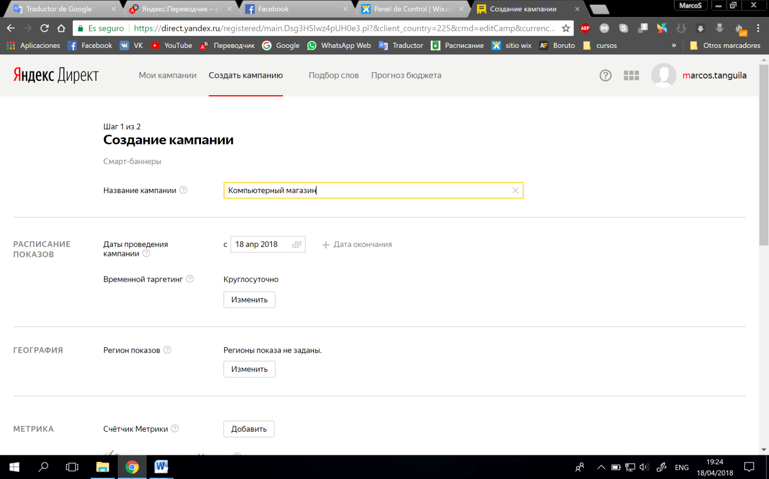Viewport: 769px width, 479px height.
Task: Open the Yandex help question mark icon
Action: (605, 76)
